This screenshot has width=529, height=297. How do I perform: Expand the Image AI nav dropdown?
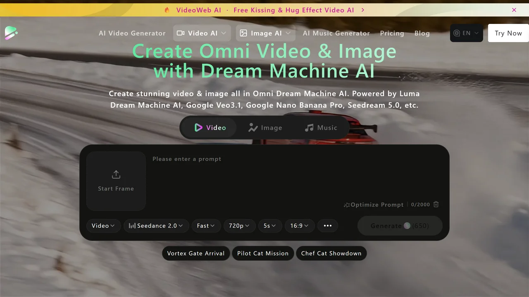click(x=266, y=33)
